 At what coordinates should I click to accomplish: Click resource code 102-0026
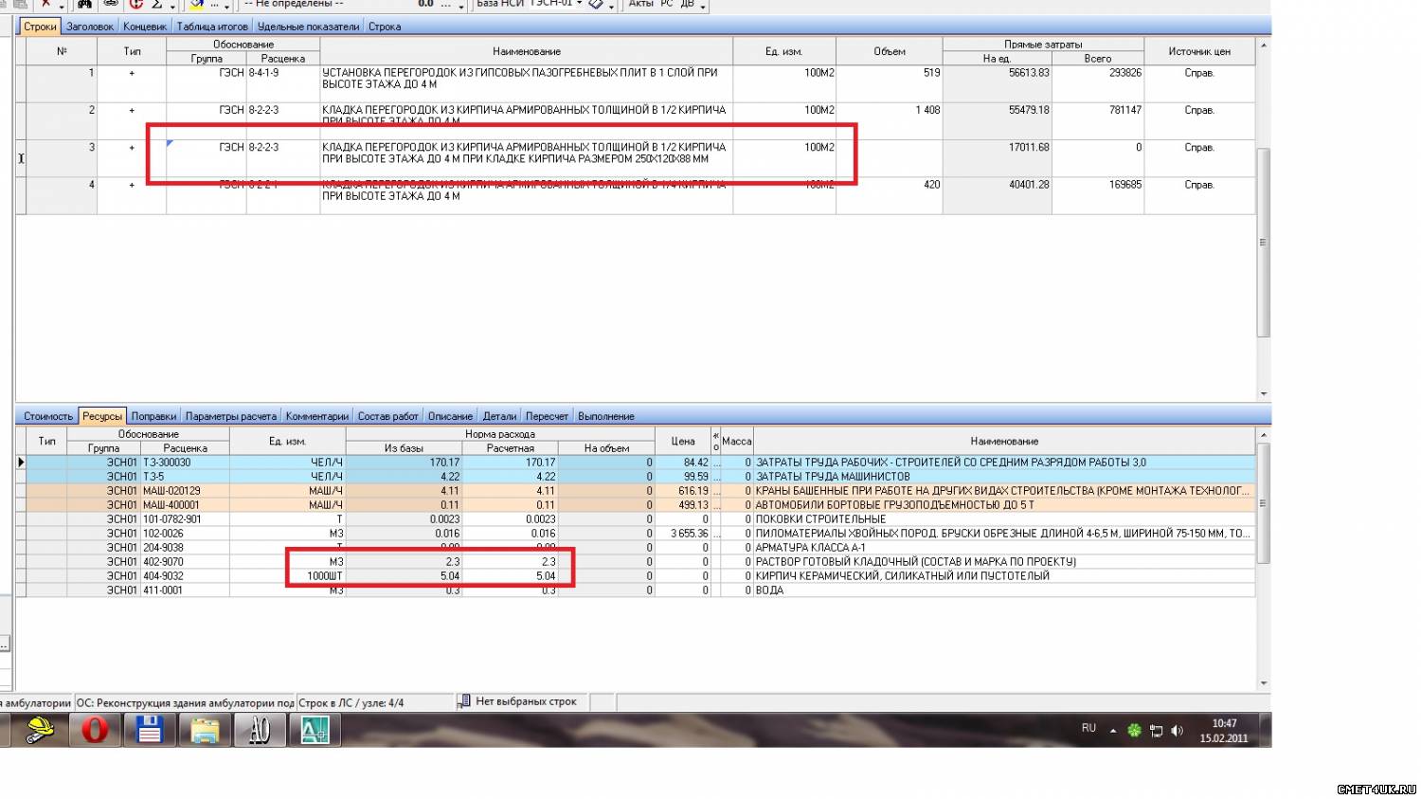coord(163,534)
